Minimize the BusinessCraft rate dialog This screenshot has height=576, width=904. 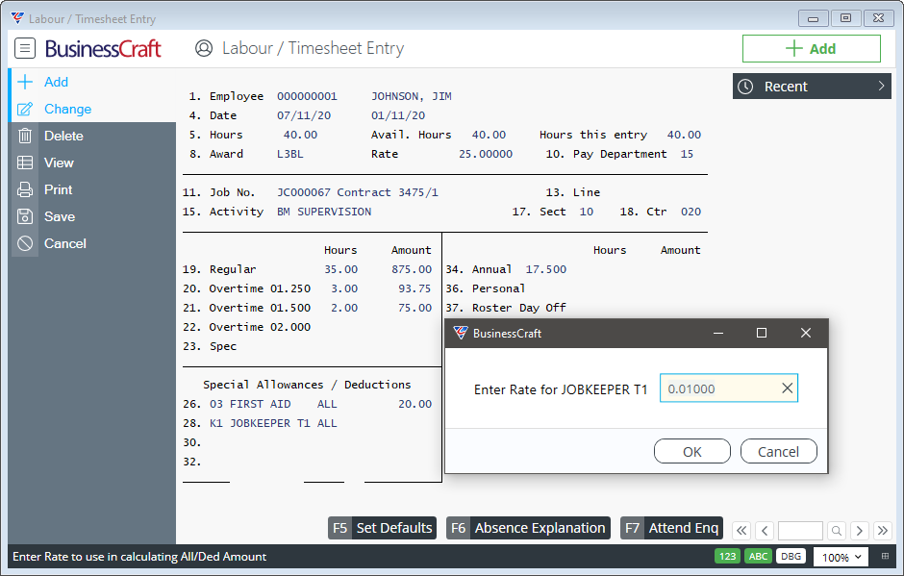(717, 334)
